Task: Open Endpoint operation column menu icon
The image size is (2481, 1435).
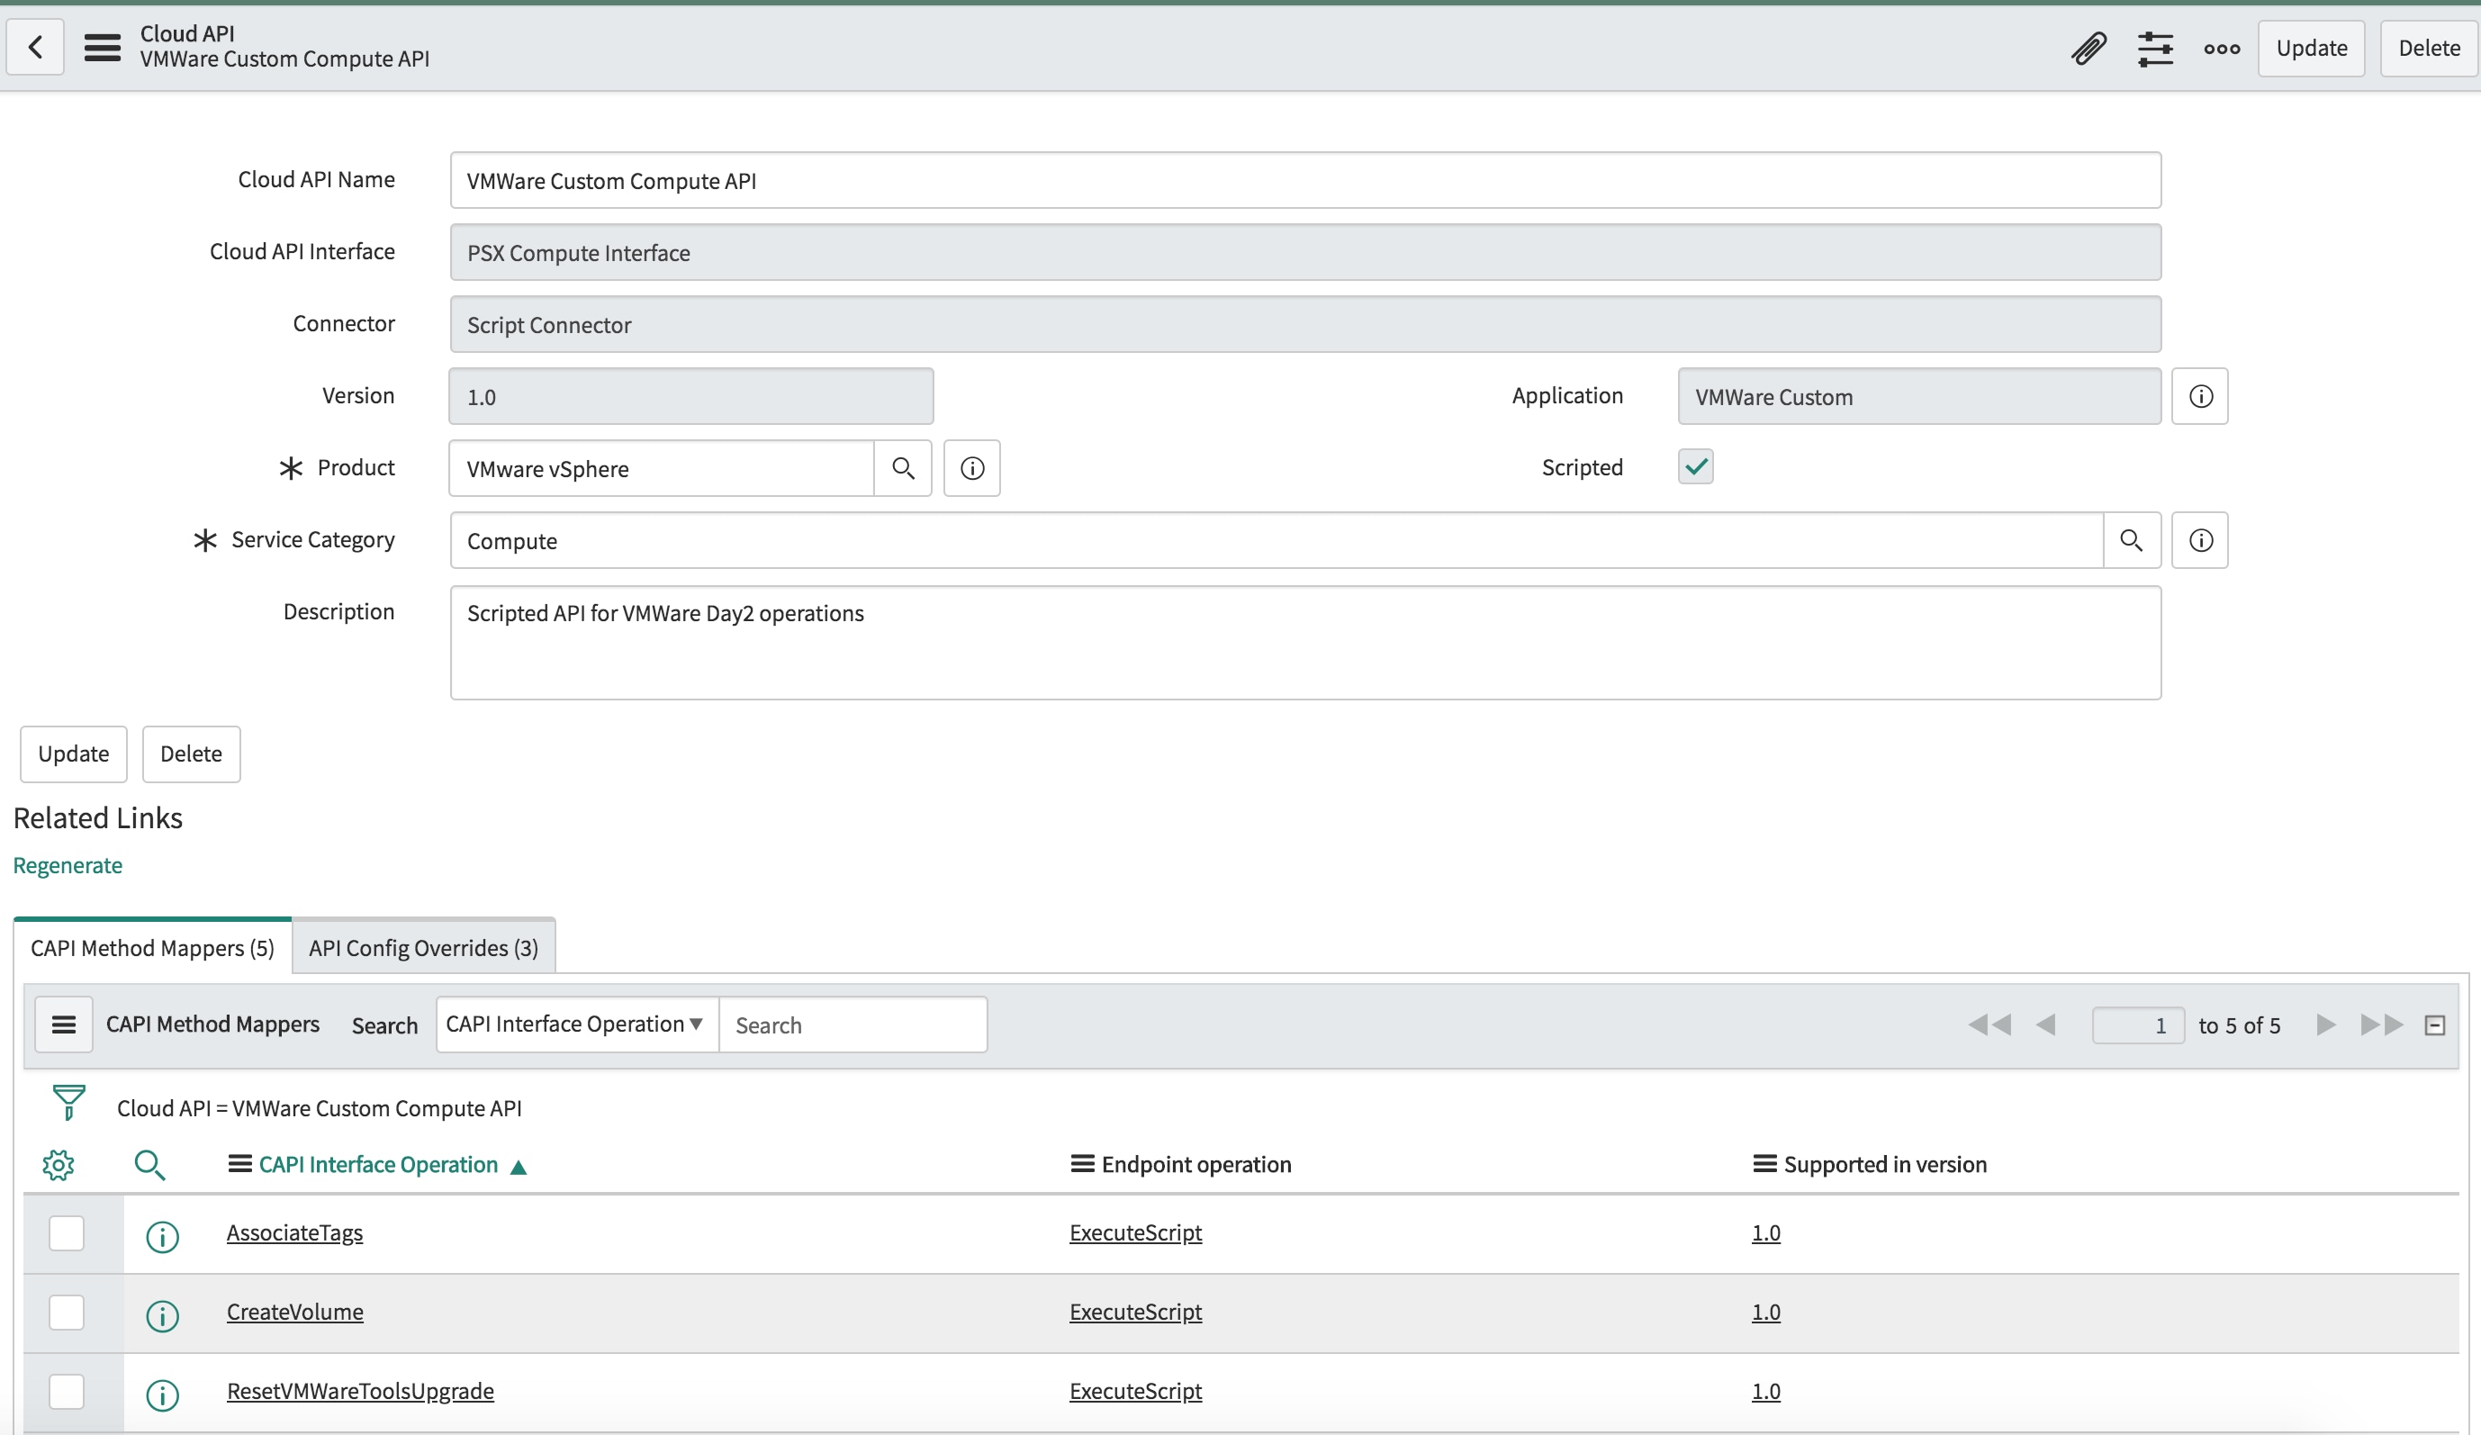Action: (x=1082, y=1163)
